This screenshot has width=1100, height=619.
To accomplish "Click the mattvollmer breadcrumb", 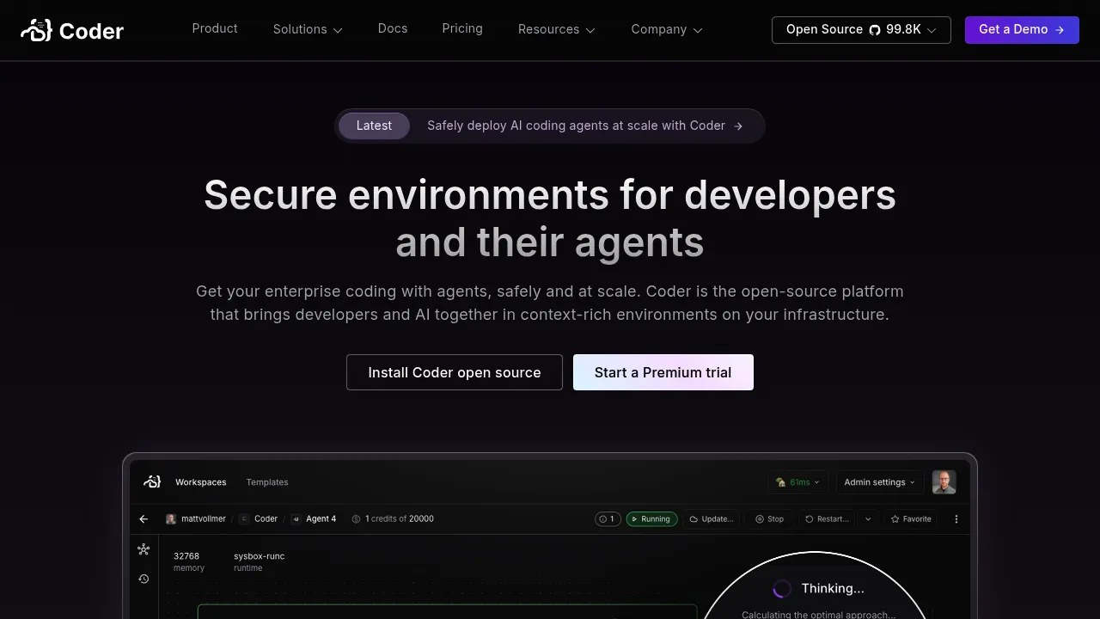I will pyautogui.click(x=197, y=519).
